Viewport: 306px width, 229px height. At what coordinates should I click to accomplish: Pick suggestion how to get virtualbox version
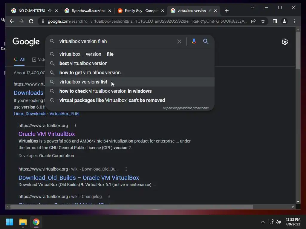point(130,73)
